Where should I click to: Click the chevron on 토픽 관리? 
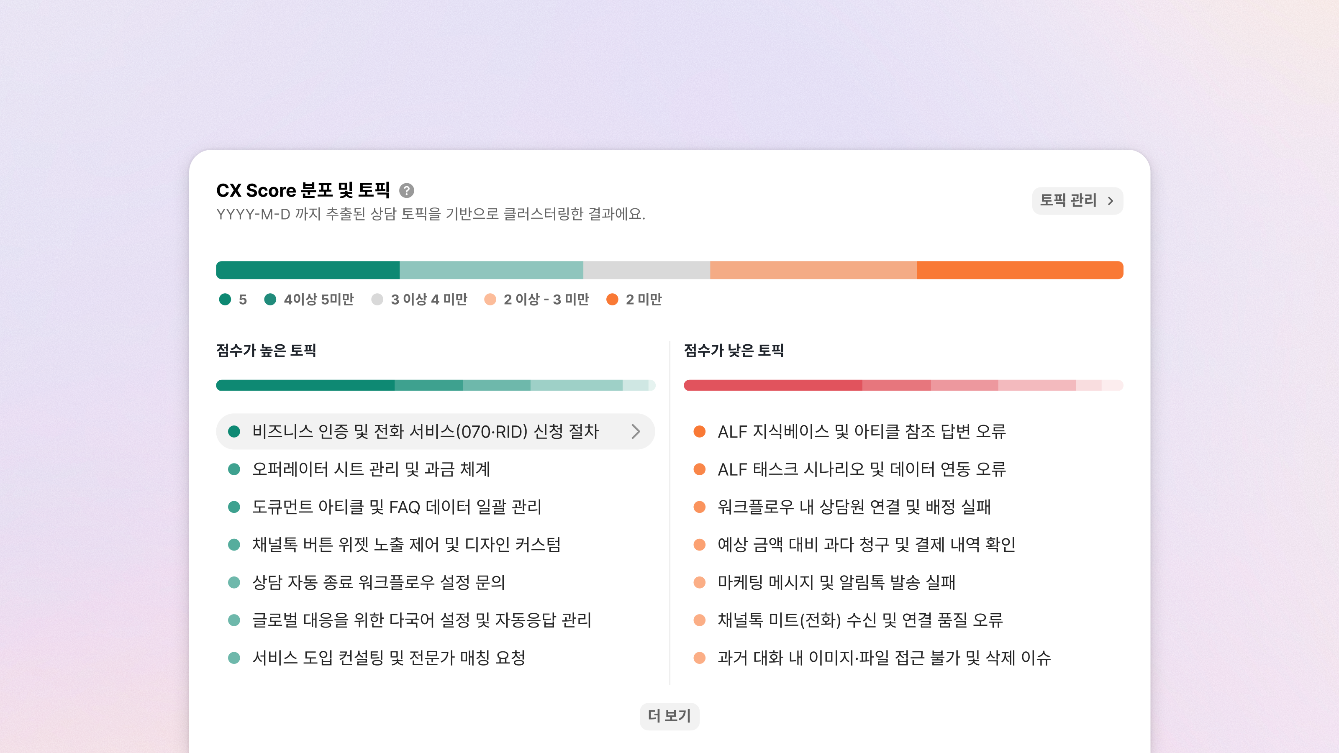click(1110, 201)
